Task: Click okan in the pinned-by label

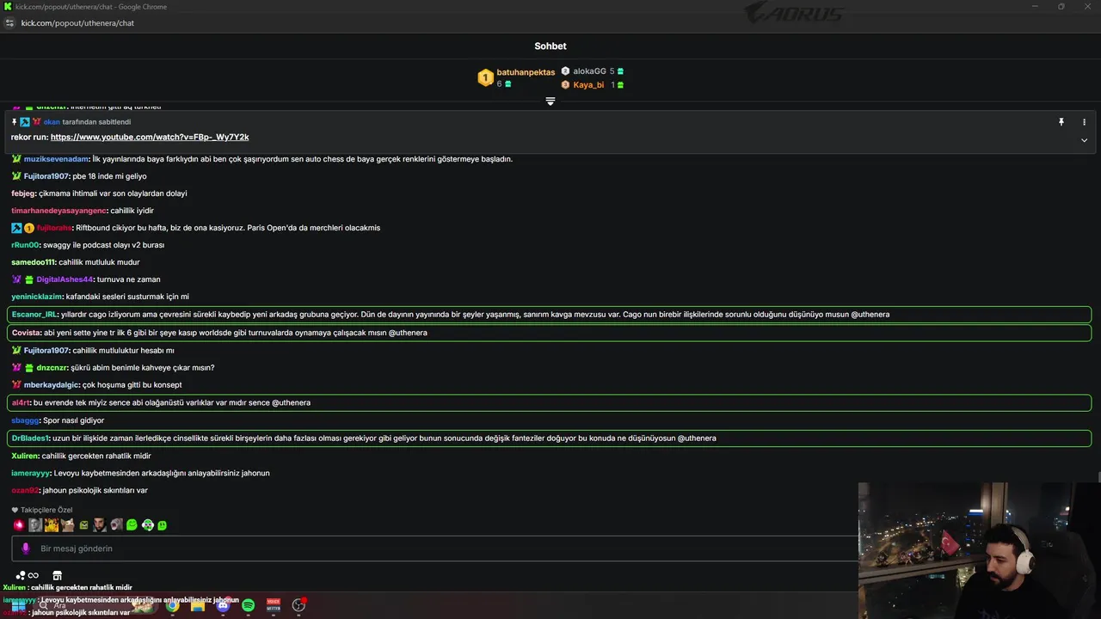Action: pyautogui.click(x=52, y=122)
